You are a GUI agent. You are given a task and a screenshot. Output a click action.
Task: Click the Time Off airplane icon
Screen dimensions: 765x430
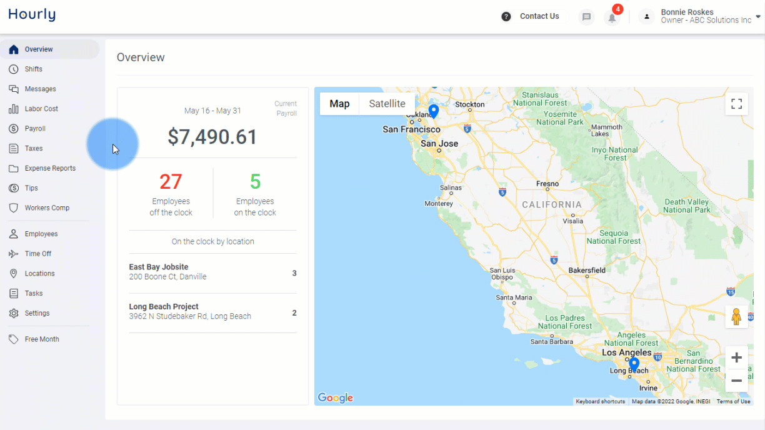[x=14, y=254]
